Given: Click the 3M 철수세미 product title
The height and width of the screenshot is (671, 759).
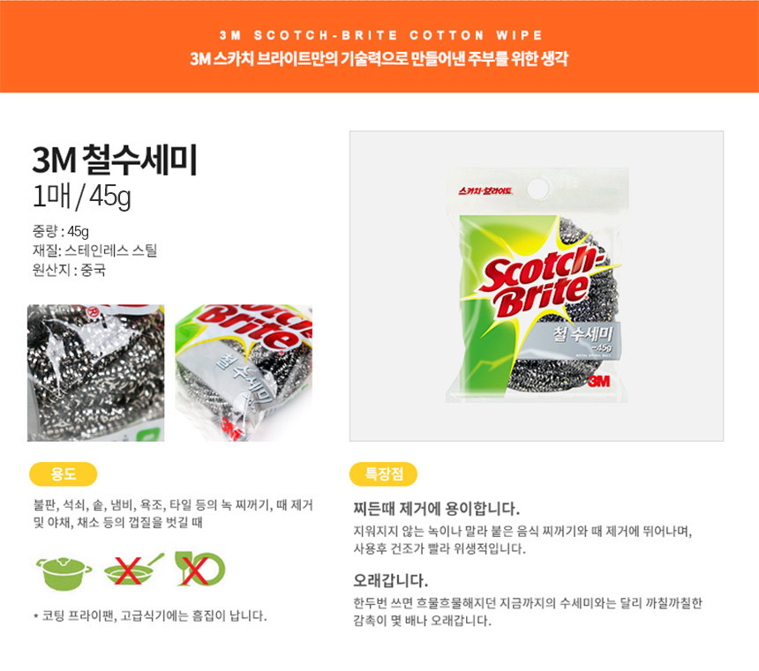Looking at the screenshot, I should [116, 160].
